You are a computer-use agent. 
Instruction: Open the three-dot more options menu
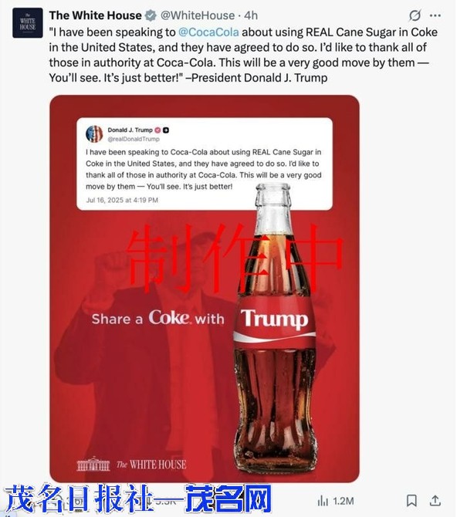click(x=435, y=15)
